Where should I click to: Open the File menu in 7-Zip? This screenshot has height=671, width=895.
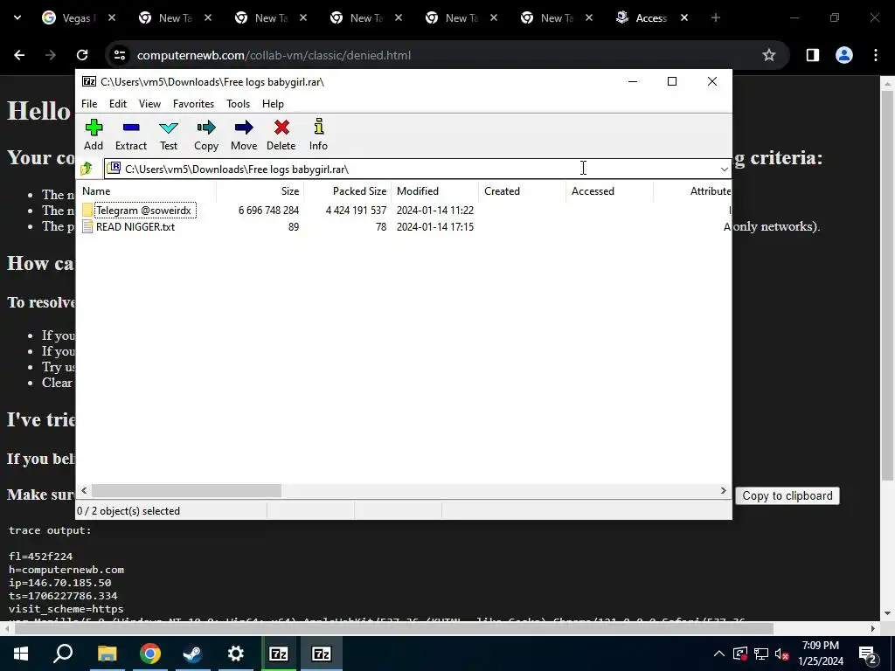pos(89,104)
